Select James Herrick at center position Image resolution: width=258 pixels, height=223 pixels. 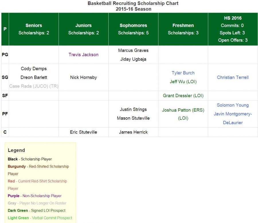[x=133, y=132]
